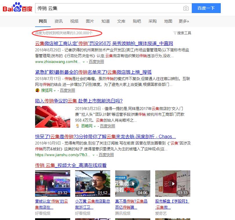Open 百度快照 for jianshu result
The width and height of the screenshot is (235, 220).
[x=106, y=155]
